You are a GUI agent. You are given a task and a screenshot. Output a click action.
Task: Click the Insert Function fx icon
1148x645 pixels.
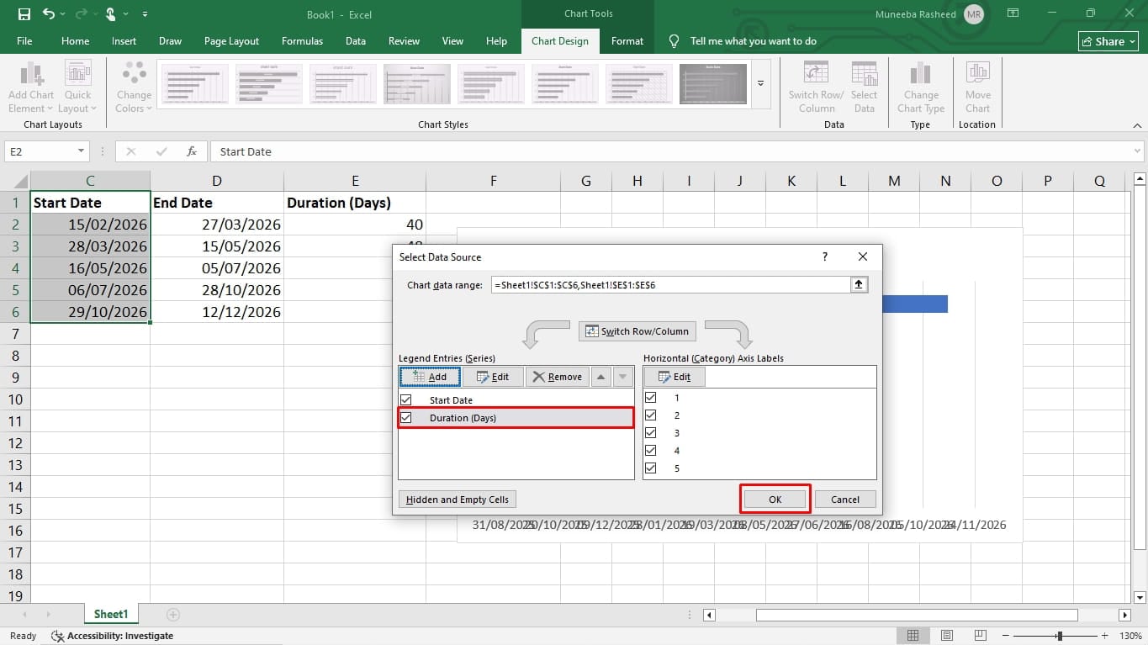point(192,151)
